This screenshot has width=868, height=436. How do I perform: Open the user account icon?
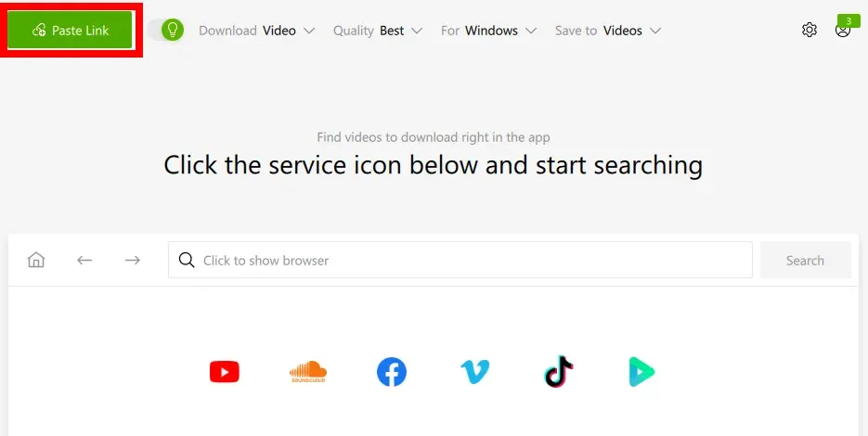[843, 31]
